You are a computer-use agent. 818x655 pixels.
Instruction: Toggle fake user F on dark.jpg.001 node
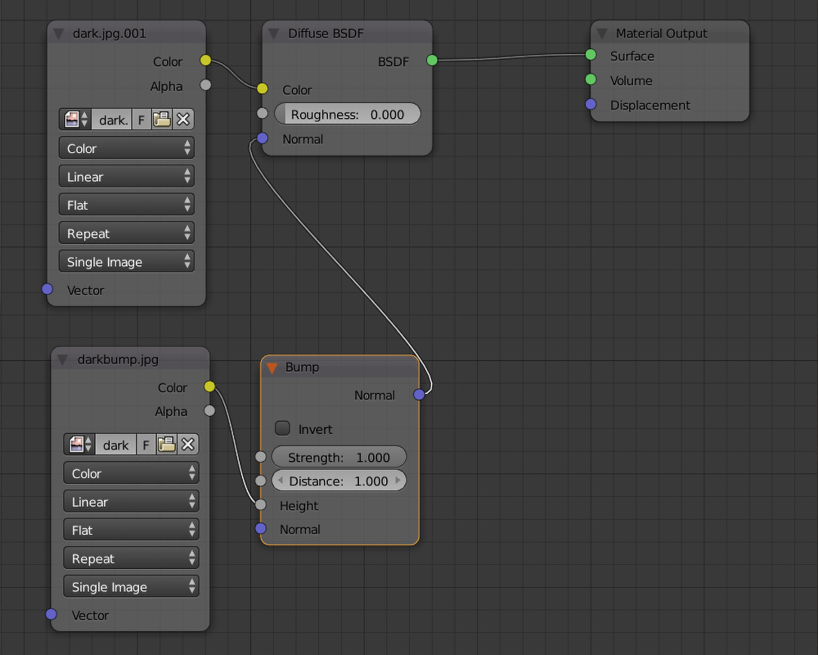point(141,120)
